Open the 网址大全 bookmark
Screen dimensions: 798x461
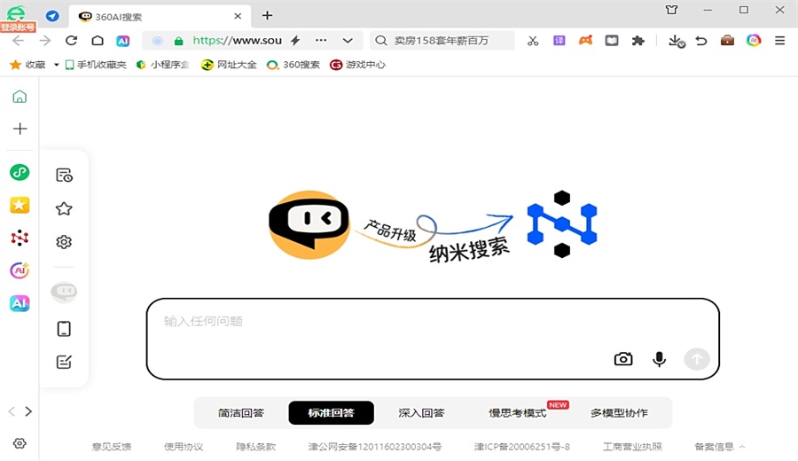(x=229, y=65)
